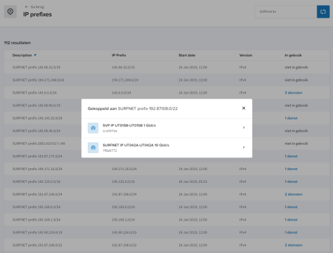Screen dimensions: 333x253
Task: Sort by Version column header
Action: [x=246, y=55]
